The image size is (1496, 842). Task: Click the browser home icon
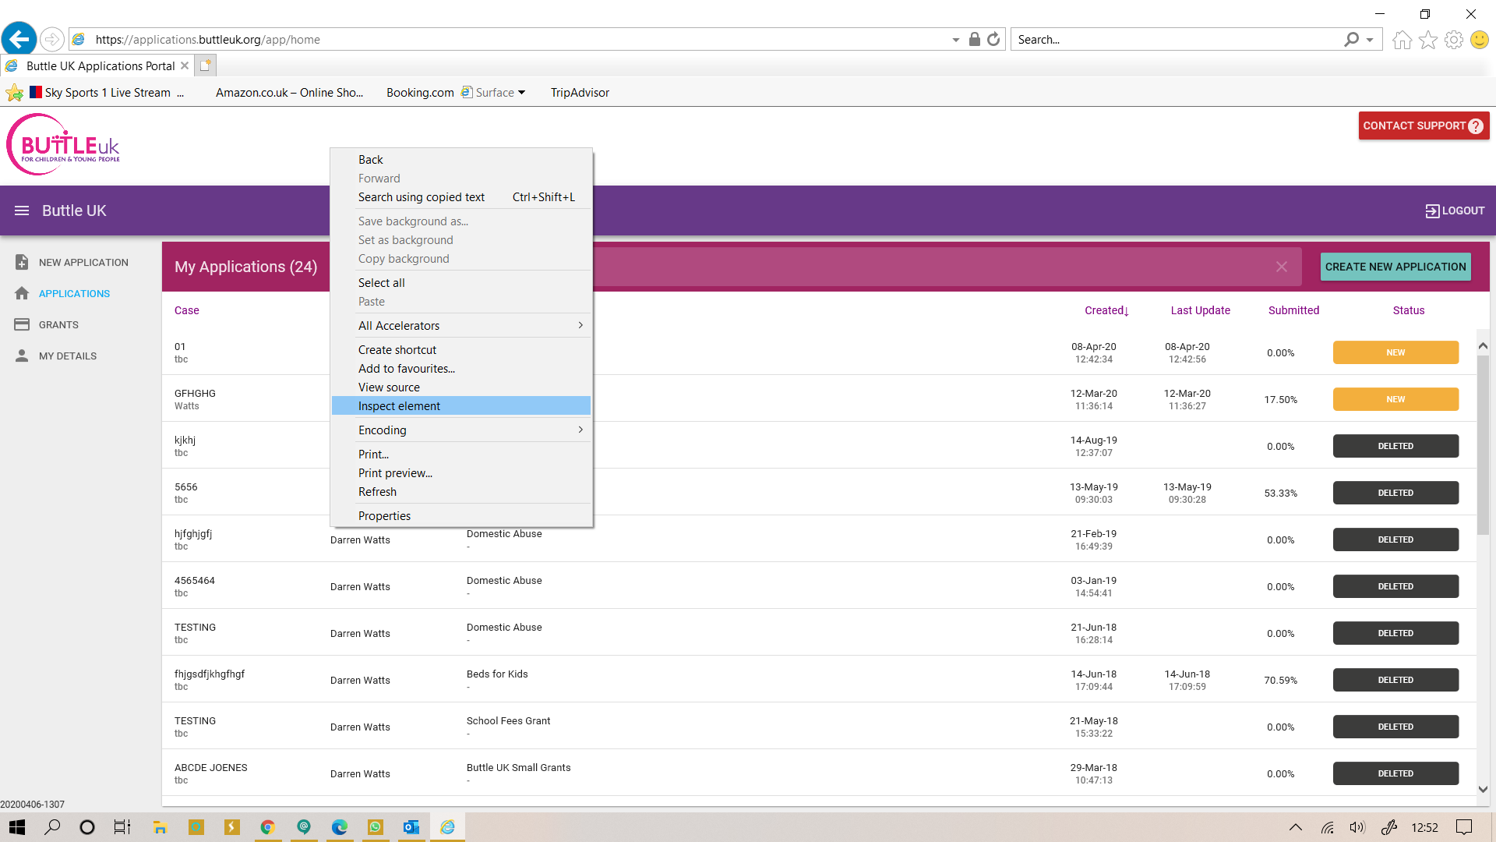tap(1402, 39)
